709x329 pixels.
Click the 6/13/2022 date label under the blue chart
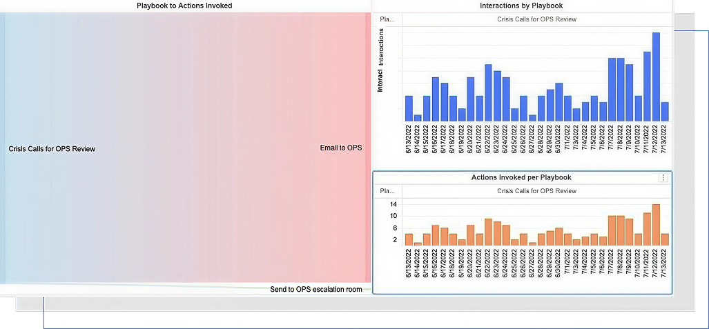(409, 140)
